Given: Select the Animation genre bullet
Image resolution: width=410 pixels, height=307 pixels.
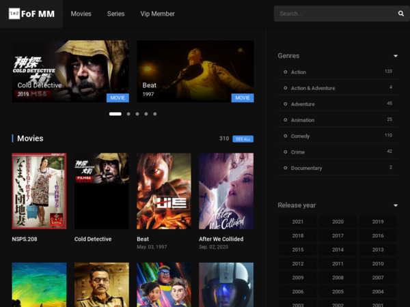Looking at the screenshot, I should tap(285, 120).
